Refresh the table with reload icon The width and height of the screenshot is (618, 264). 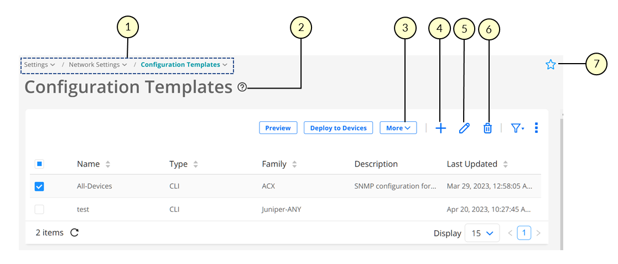click(75, 232)
